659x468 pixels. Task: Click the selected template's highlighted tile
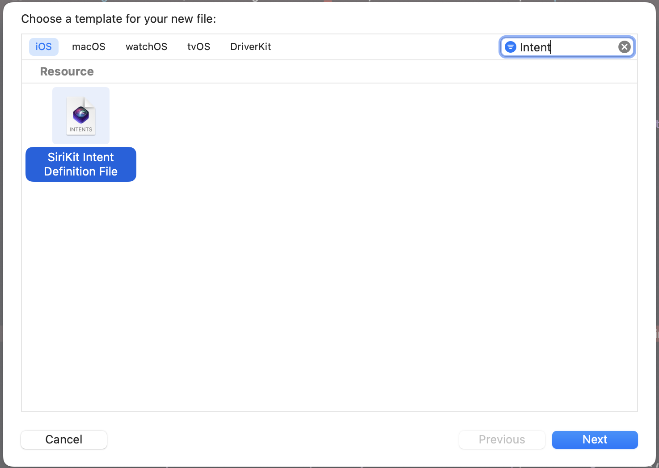tap(80, 115)
